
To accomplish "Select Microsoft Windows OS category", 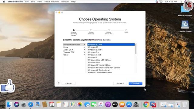I will pos(74,45).
